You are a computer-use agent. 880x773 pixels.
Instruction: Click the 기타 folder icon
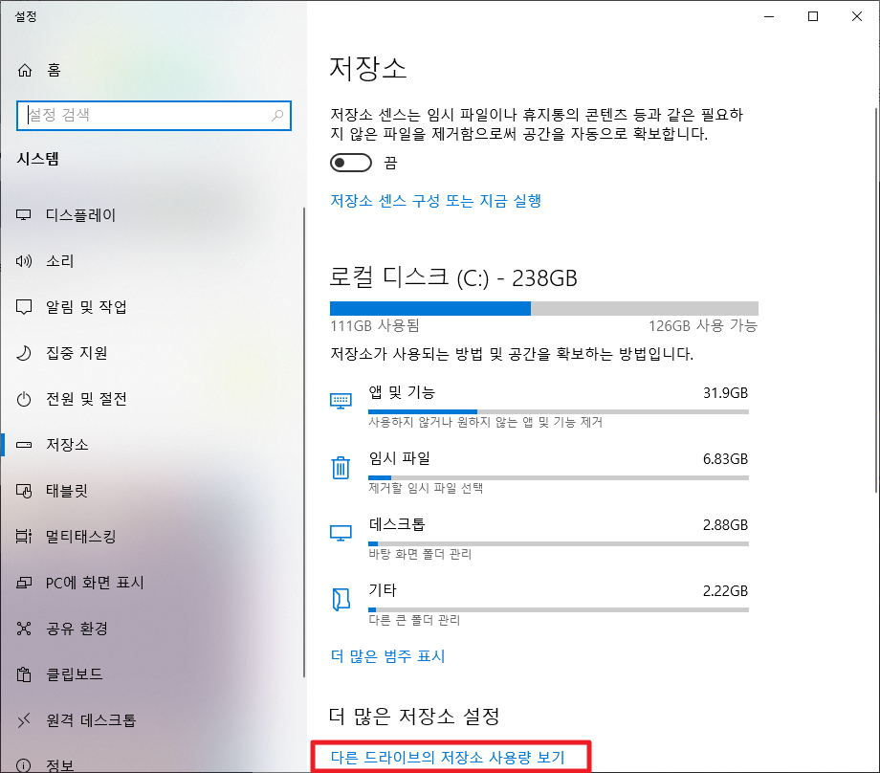click(x=341, y=600)
